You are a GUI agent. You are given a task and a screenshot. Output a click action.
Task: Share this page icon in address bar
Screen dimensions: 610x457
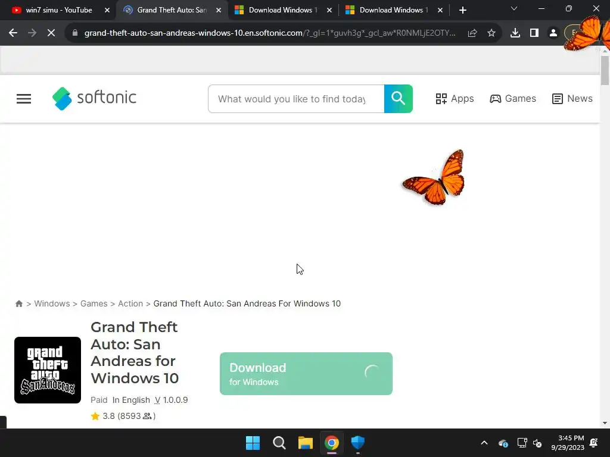[472, 33]
